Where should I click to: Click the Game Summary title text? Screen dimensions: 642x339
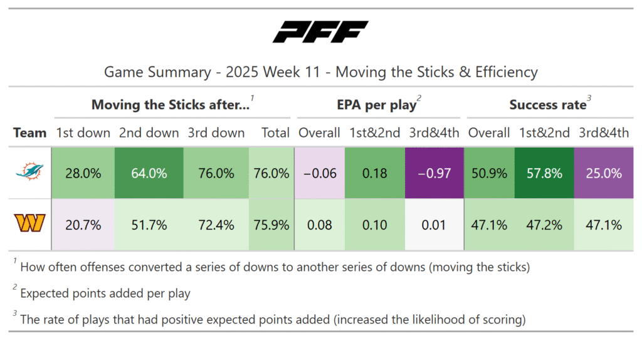pos(320,72)
